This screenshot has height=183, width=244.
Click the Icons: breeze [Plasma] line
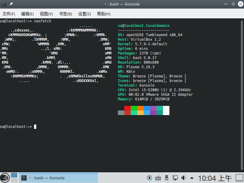(152, 81)
